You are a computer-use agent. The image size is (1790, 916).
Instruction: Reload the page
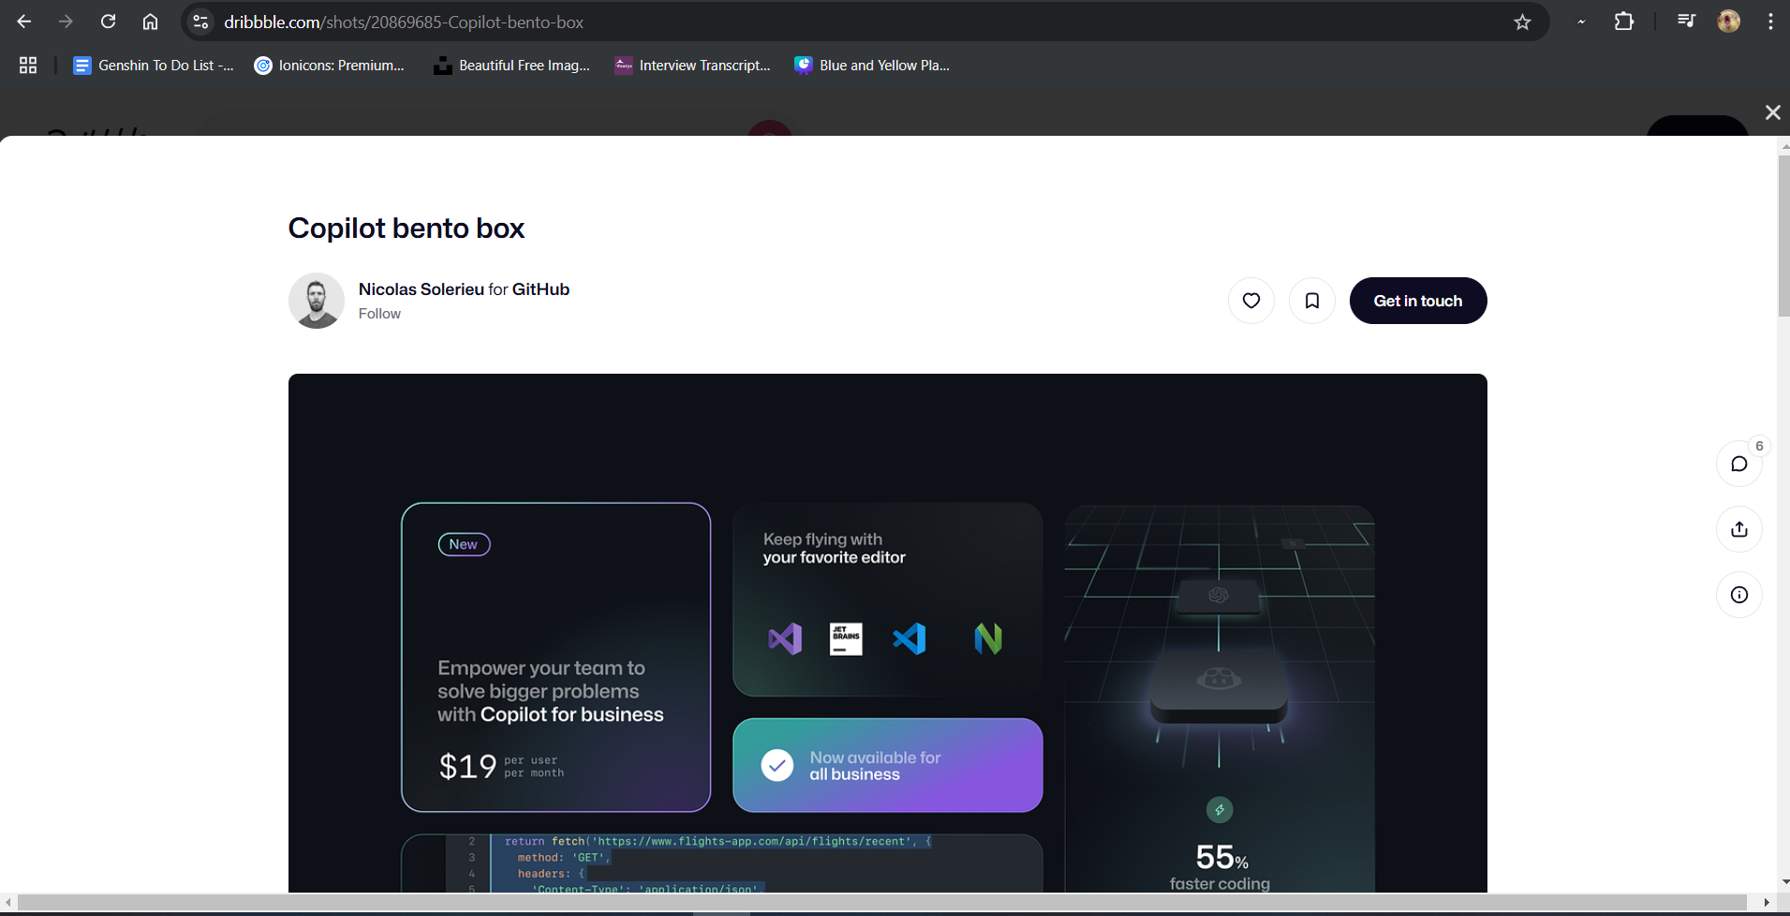[x=108, y=22]
